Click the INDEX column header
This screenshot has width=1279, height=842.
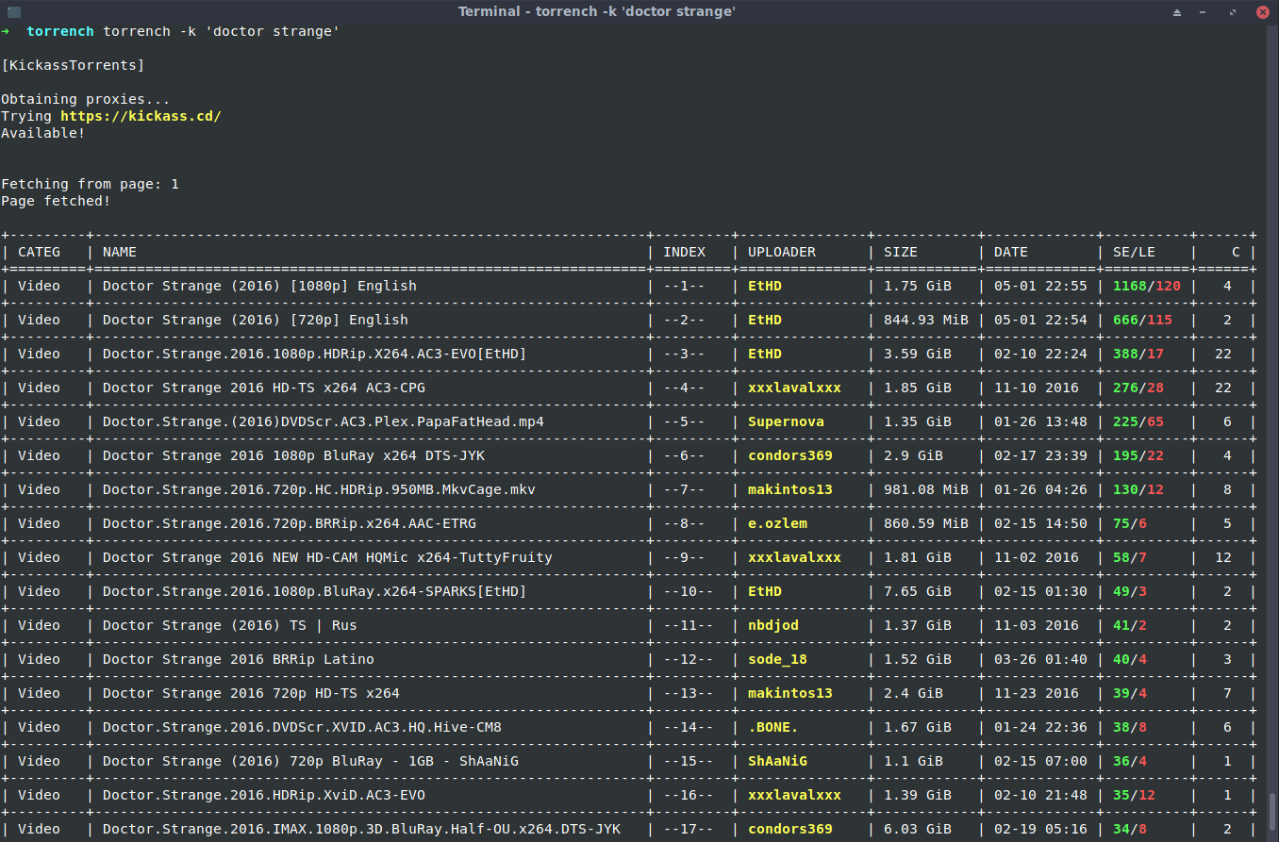(684, 252)
